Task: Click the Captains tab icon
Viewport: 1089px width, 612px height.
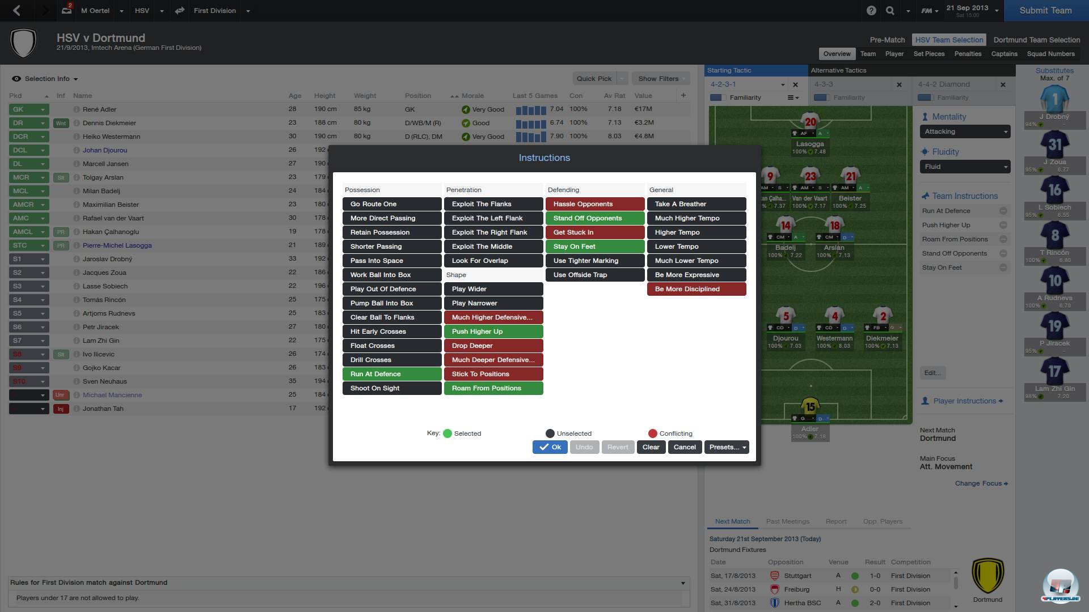Action: pyautogui.click(x=1004, y=53)
